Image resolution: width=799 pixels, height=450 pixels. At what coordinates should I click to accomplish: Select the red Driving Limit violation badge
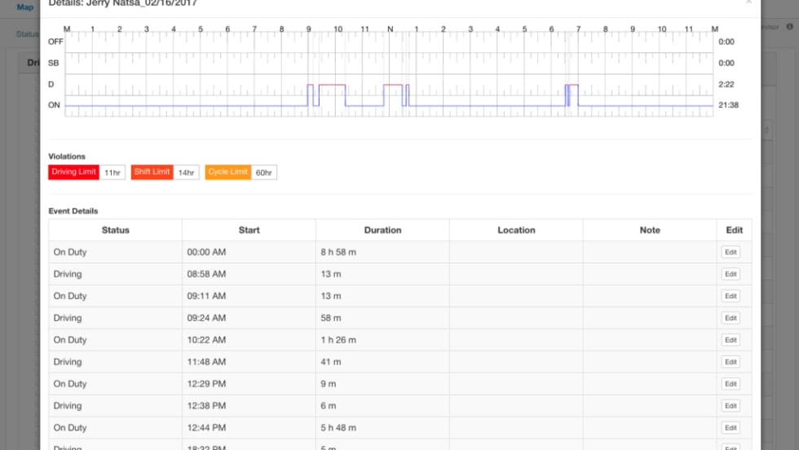74,172
